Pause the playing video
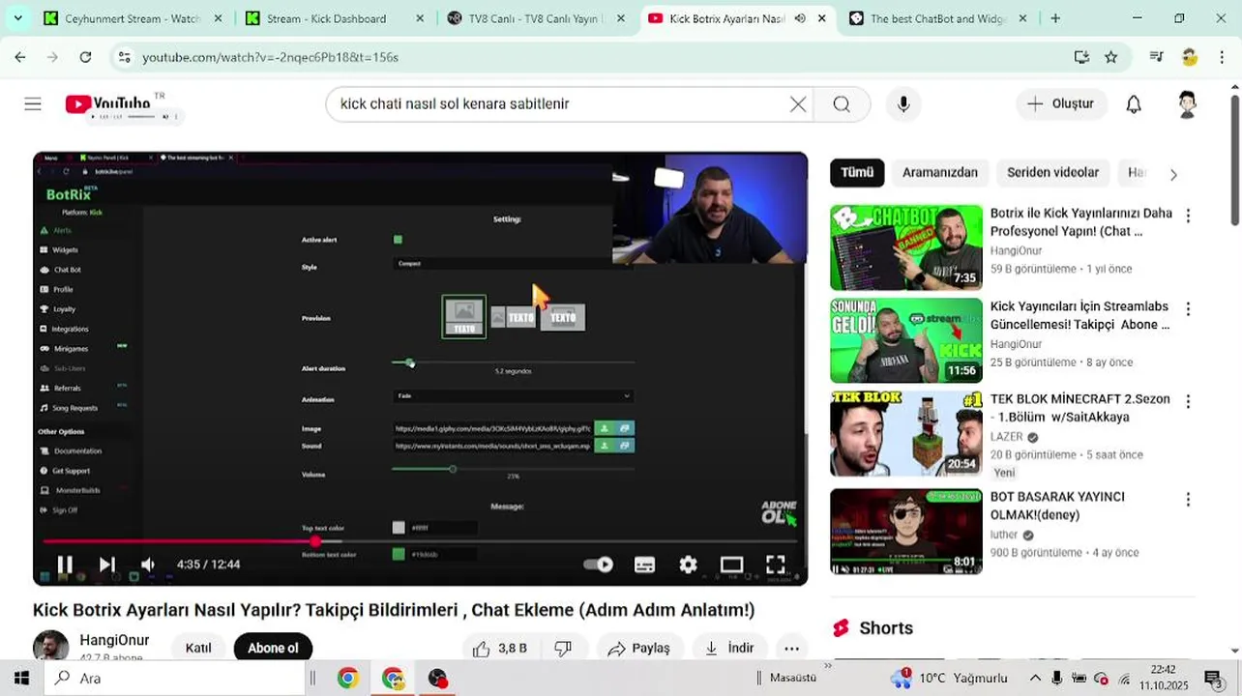The height and width of the screenshot is (696, 1242). (x=65, y=565)
